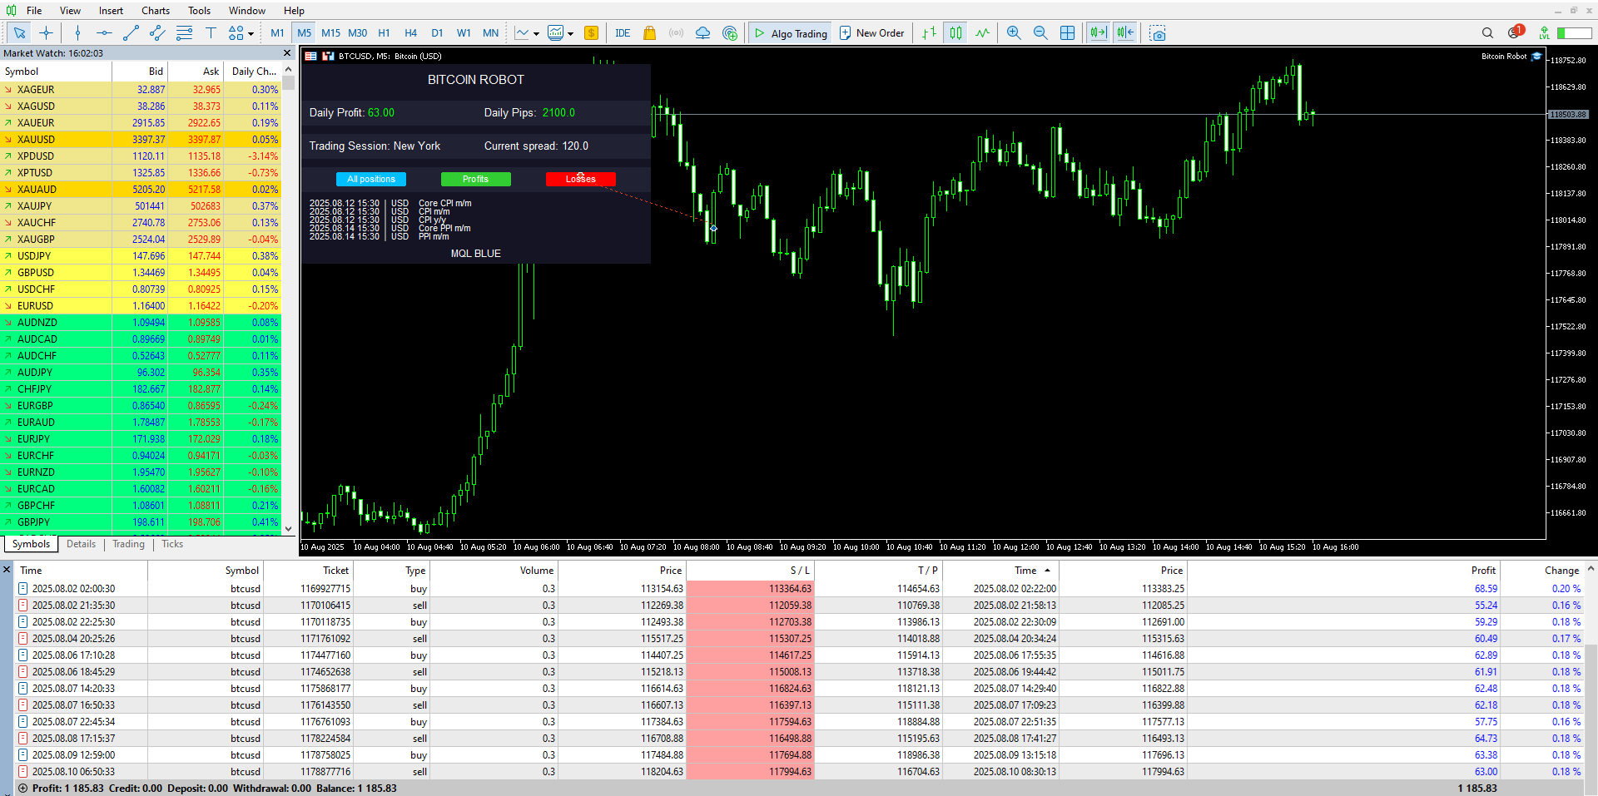Click the New Order button
Viewport: 1598px width, 796px height.
click(871, 32)
